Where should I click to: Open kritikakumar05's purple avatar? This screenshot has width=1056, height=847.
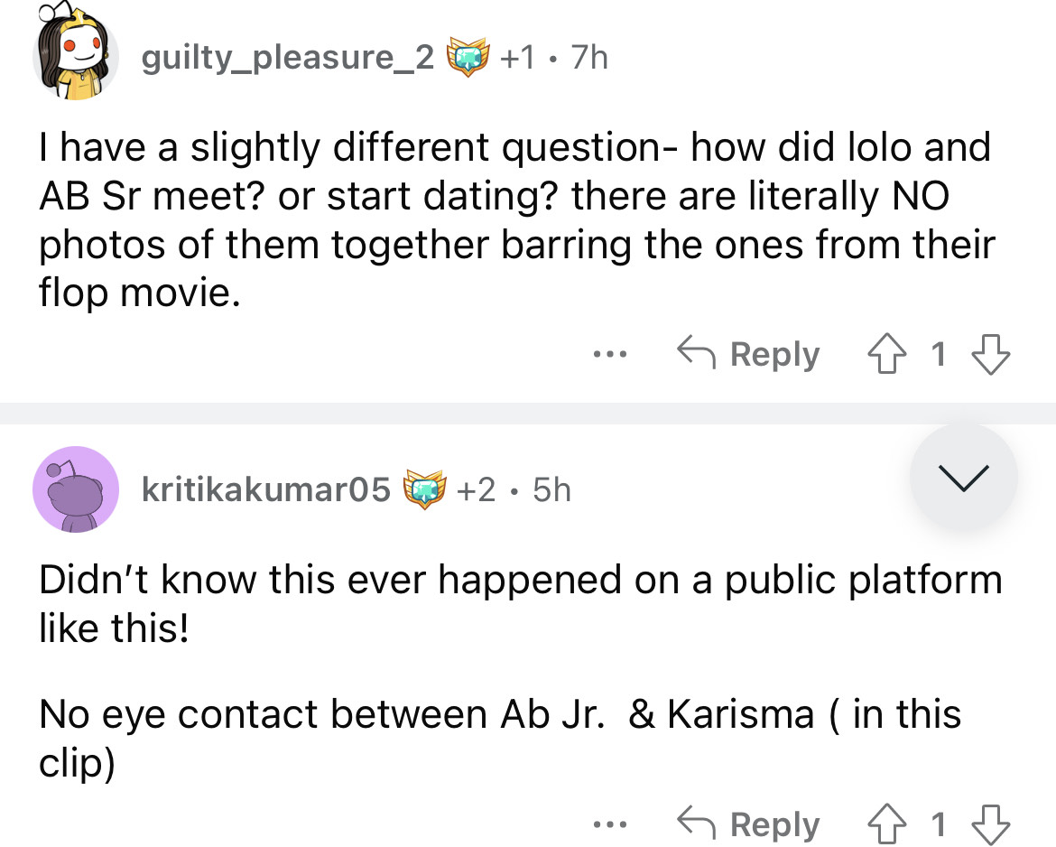(76, 489)
